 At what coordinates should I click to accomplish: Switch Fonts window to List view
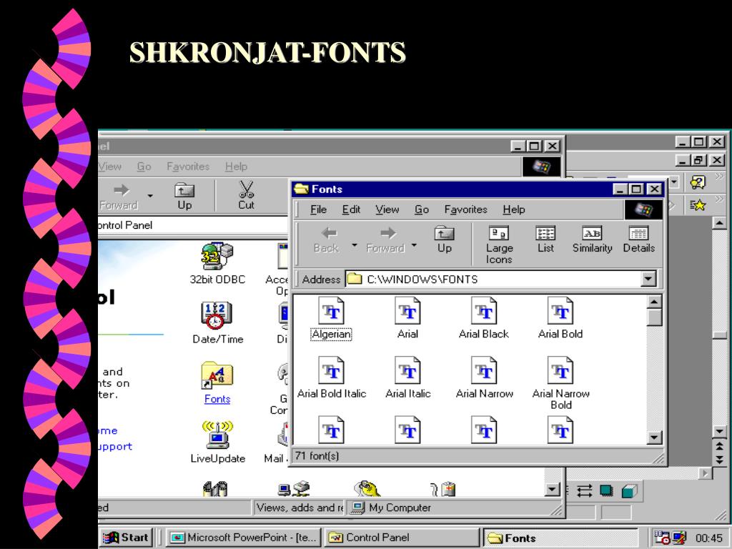coord(545,240)
